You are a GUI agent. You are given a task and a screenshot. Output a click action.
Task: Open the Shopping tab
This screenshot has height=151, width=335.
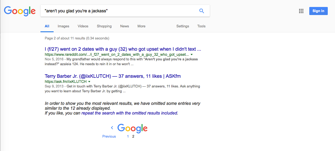[x=104, y=26]
